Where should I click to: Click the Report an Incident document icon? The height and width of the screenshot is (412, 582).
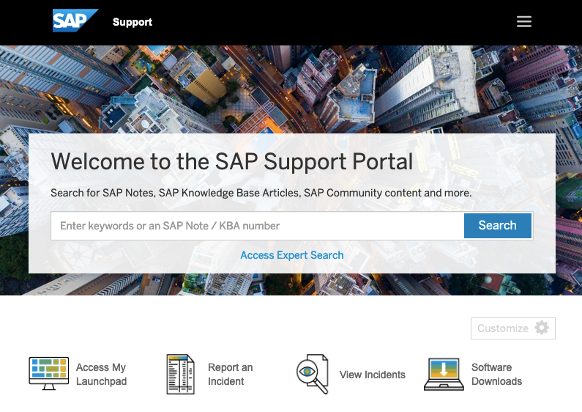180,374
